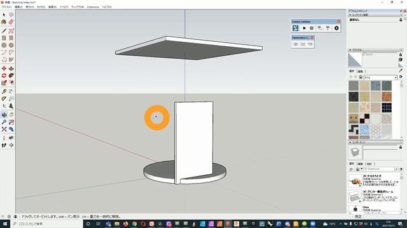Close the Lumion LiveSync floating toolbar

(x=338, y=22)
